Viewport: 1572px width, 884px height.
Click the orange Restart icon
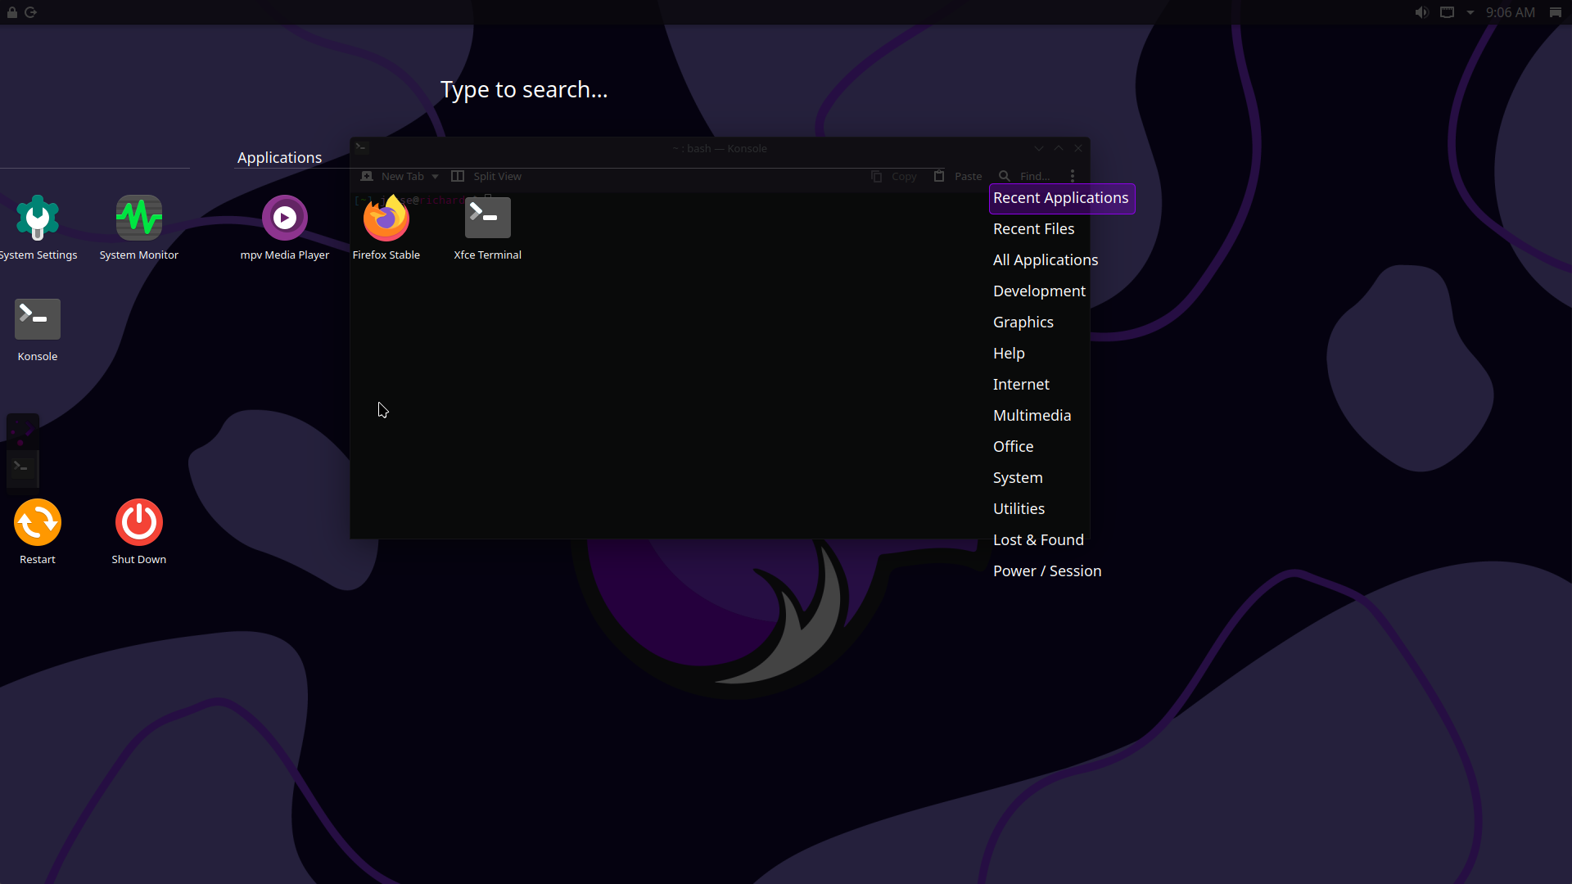(38, 522)
